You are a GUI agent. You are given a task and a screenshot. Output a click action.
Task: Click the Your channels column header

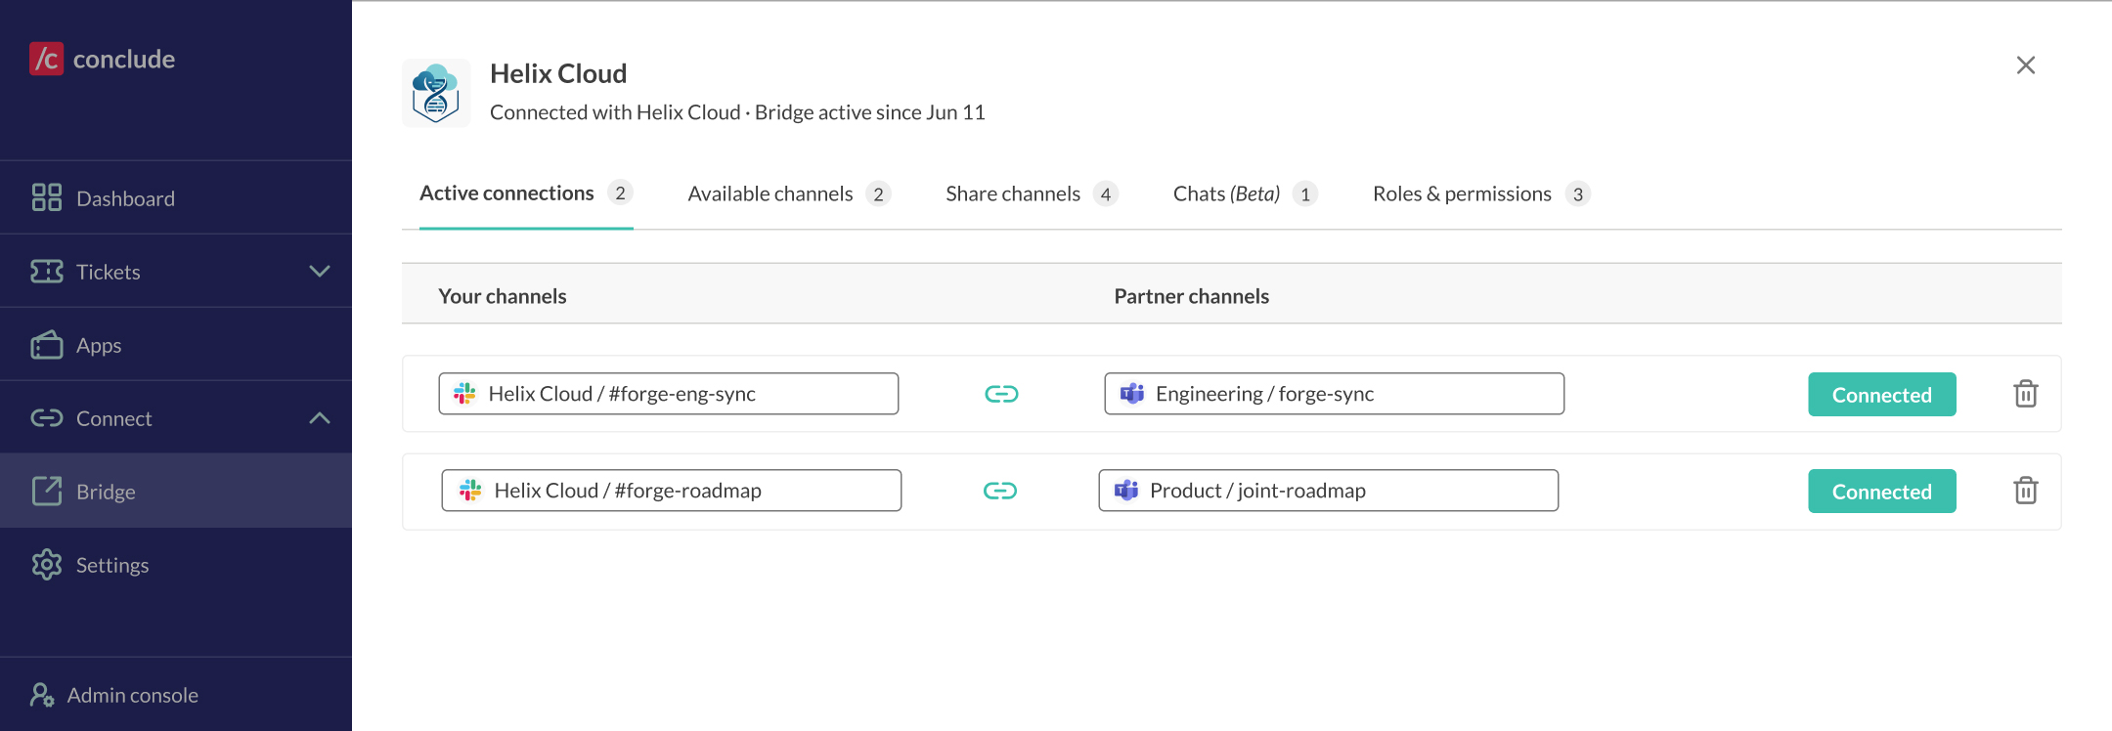(x=503, y=296)
